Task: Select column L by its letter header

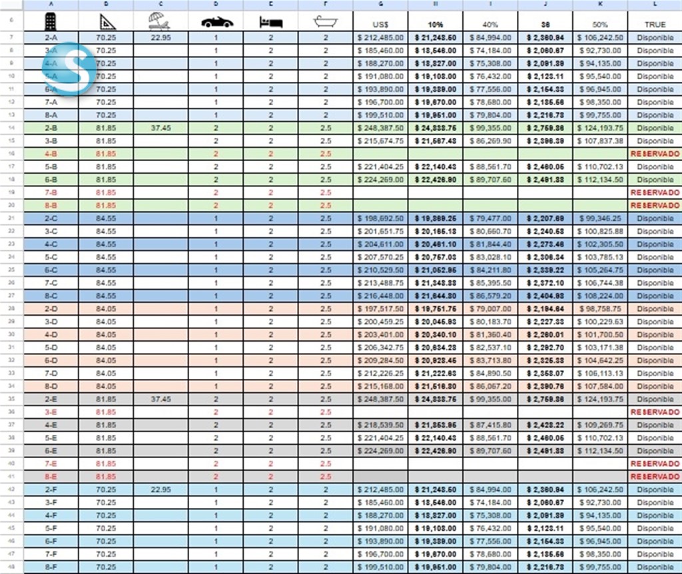Action: tap(654, 5)
